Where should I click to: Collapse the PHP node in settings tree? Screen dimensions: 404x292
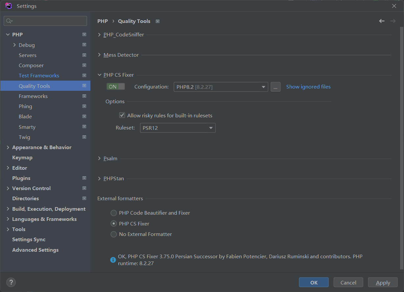click(8, 34)
